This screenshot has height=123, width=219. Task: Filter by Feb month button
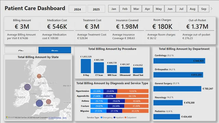point(125,9)
